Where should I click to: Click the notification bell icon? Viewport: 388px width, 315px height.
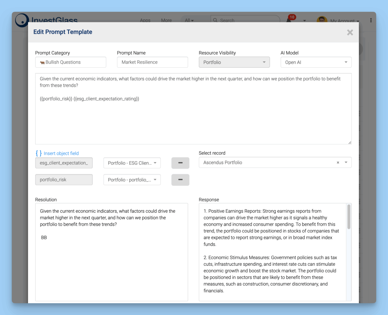[x=289, y=20]
